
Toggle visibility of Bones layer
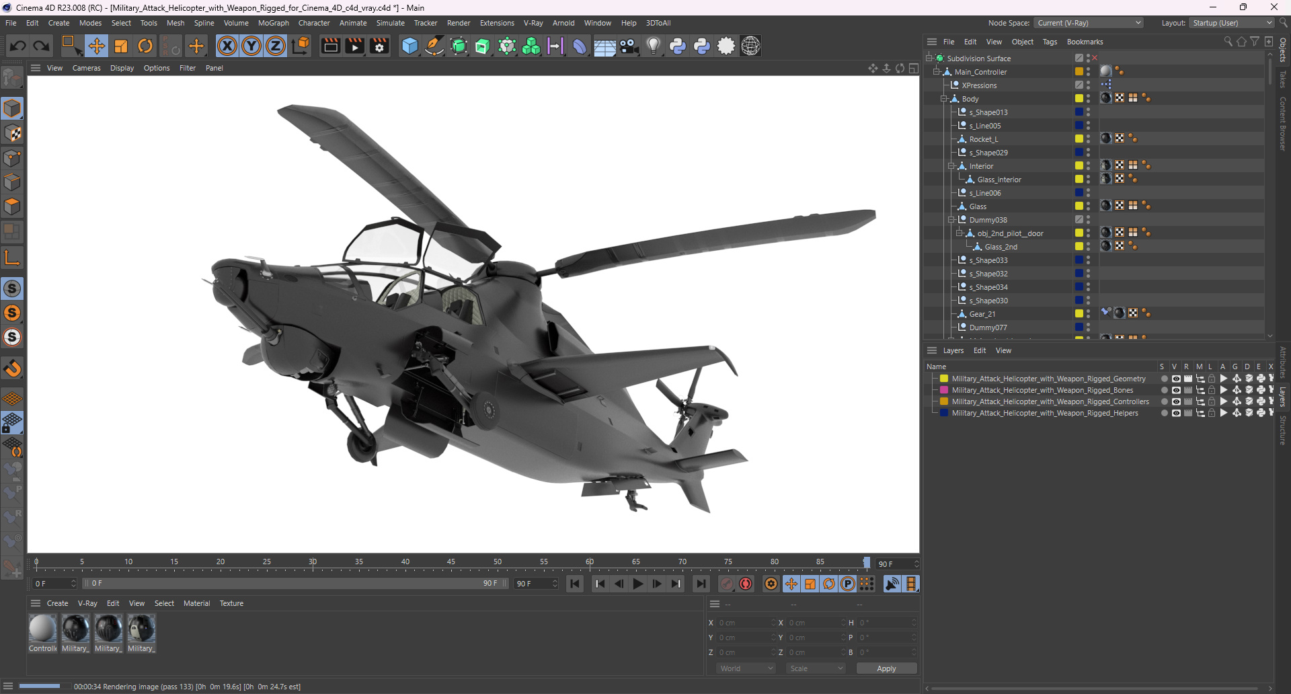pos(1176,390)
